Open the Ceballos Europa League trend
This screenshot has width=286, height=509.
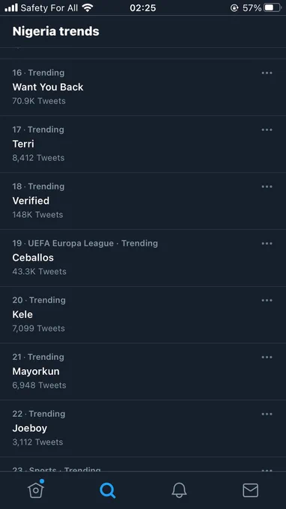coord(143,257)
